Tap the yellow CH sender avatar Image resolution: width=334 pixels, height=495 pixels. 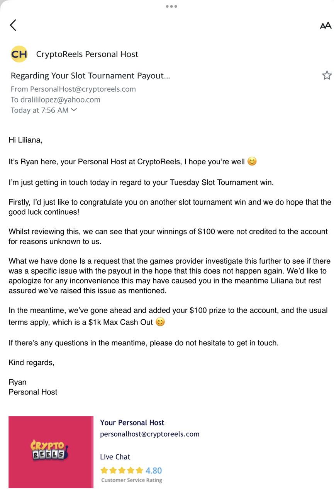(x=19, y=54)
